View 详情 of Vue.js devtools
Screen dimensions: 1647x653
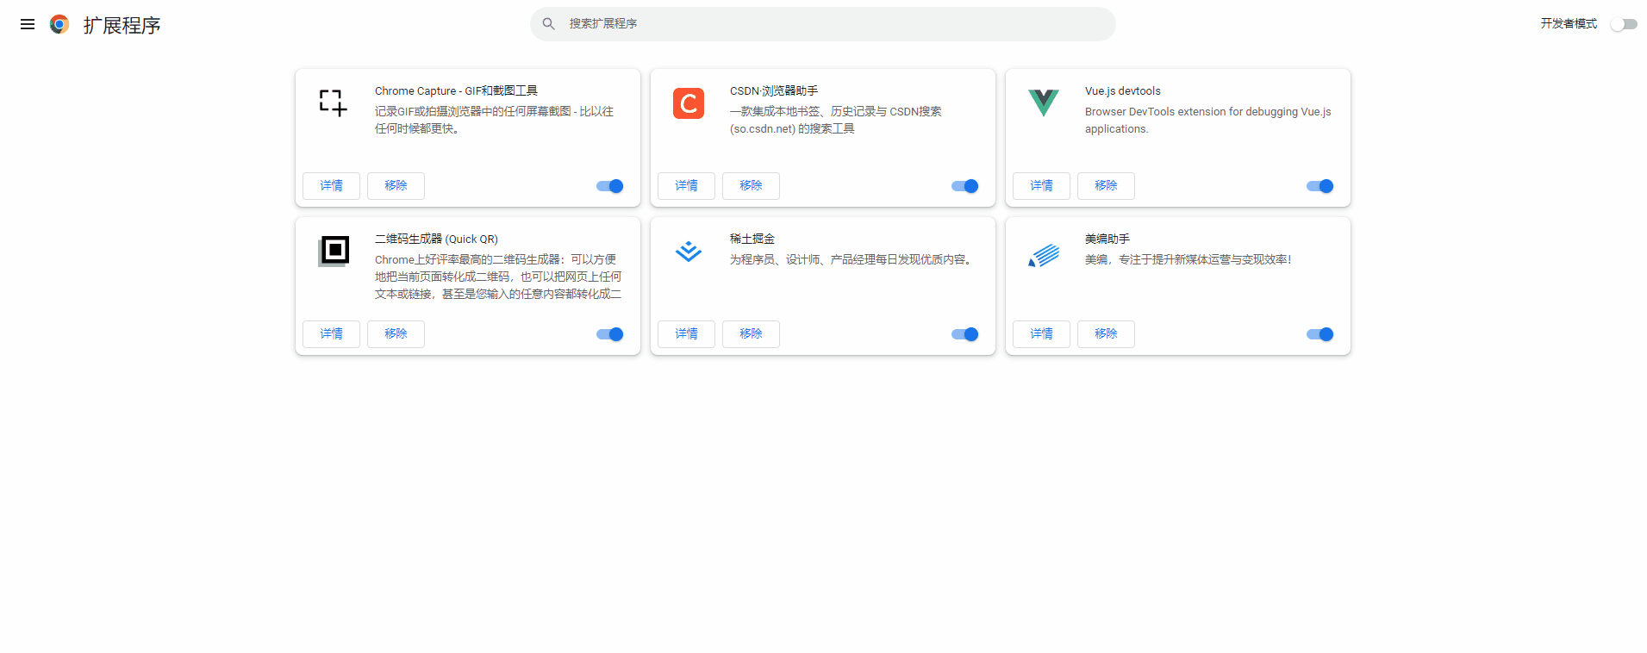(x=1041, y=186)
